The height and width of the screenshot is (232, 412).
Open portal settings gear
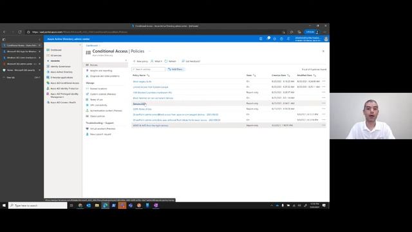[275, 39]
